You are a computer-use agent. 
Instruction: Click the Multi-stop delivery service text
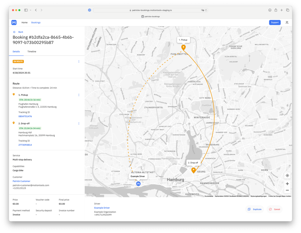[22, 160]
